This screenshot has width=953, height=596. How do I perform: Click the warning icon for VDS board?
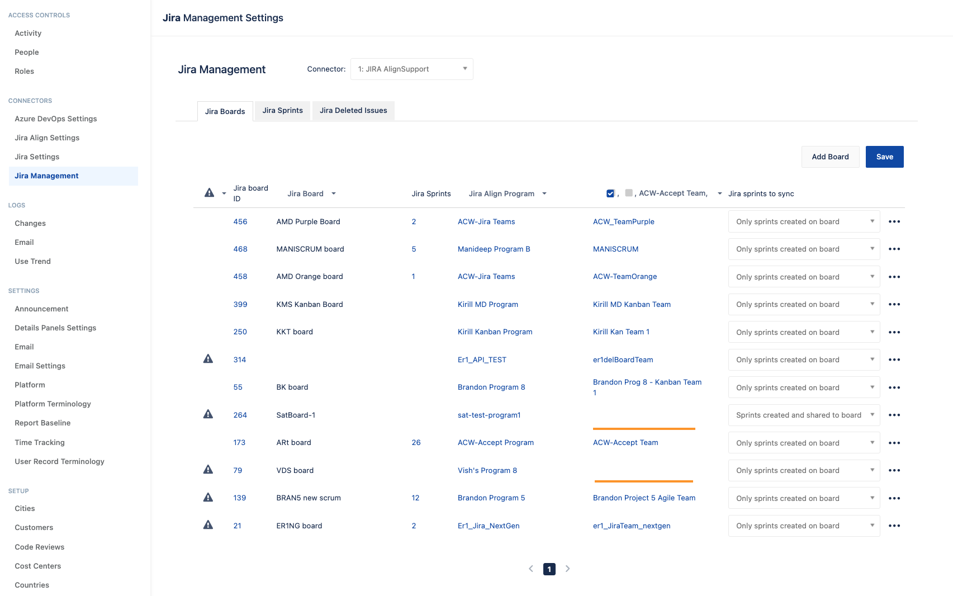click(x=208, y=470)
